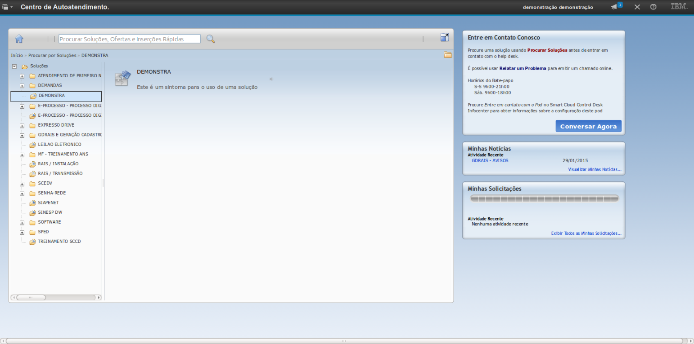
Task: Select the LEILAO ELETRONICO solution
Action: 59,145
